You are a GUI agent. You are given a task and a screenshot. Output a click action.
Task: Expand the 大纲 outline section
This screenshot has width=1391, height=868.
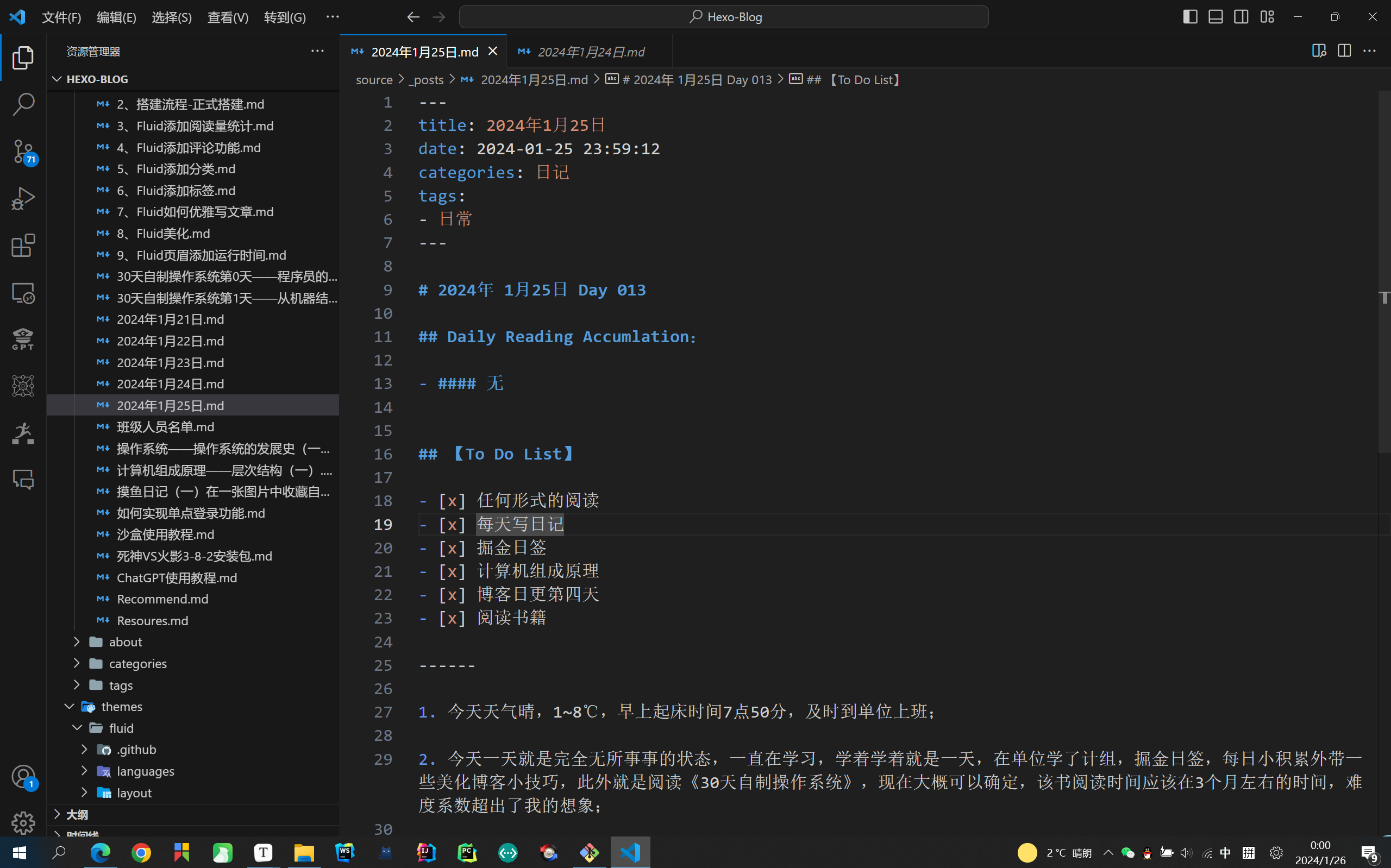[192, 815]
